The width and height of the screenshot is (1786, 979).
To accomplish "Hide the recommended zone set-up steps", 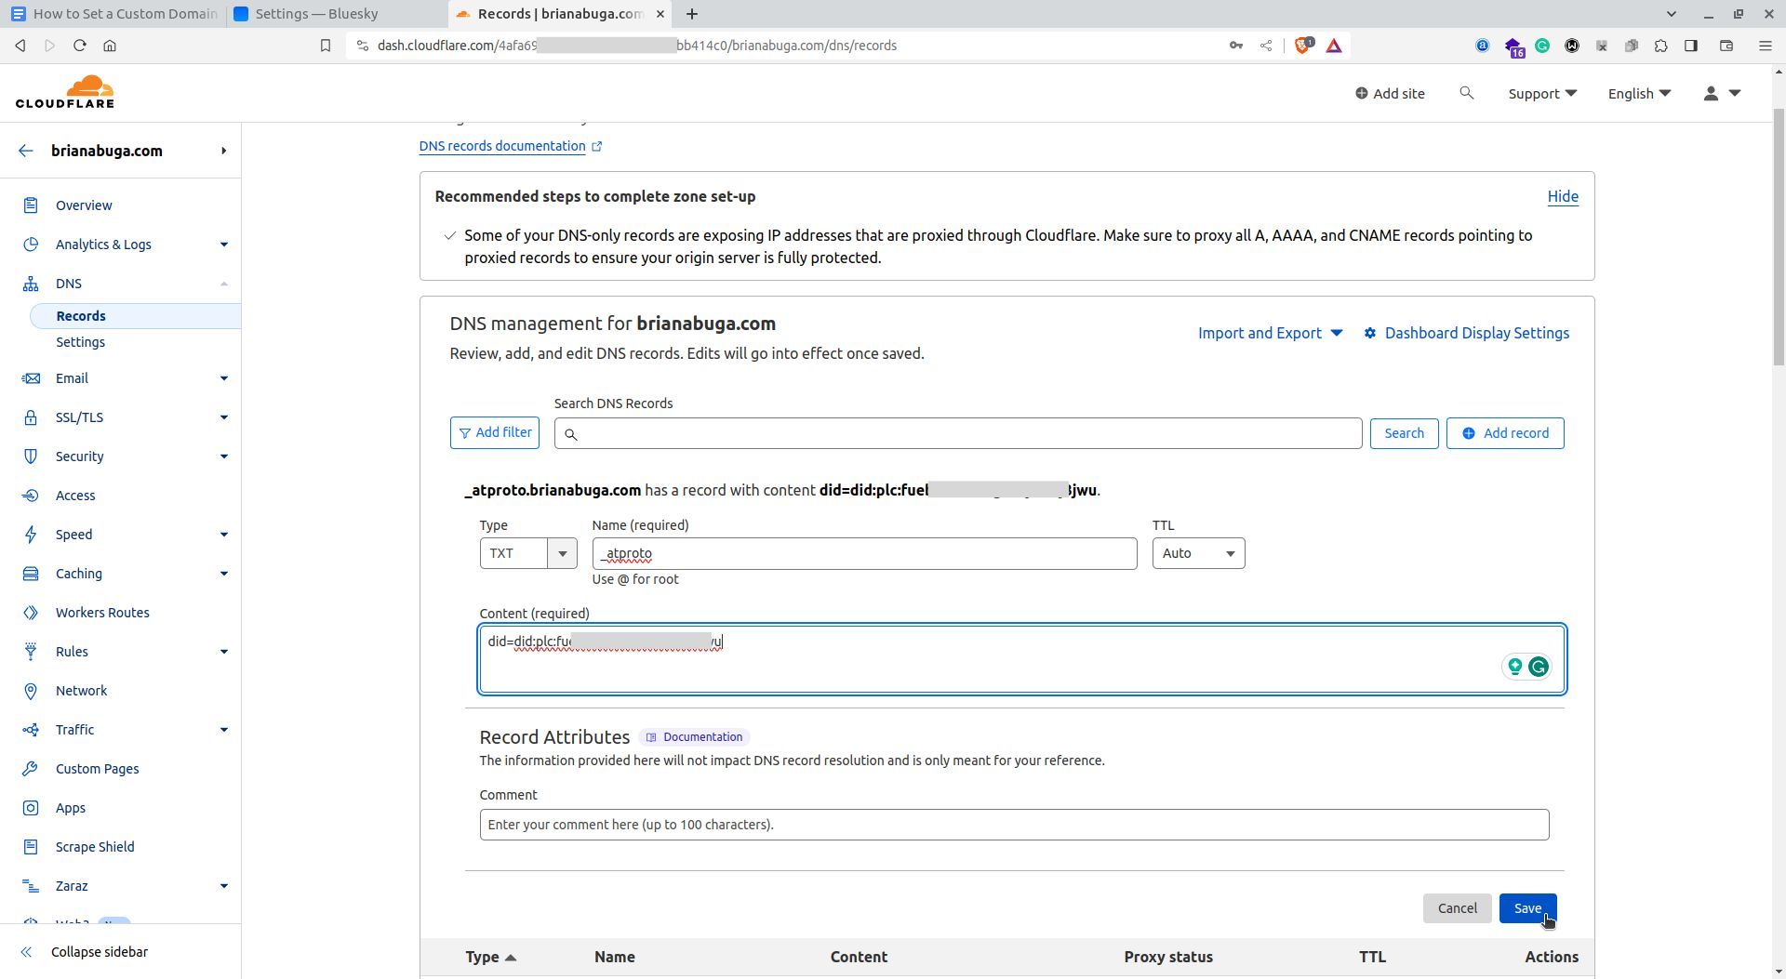I will click(x=1562, y=196).
